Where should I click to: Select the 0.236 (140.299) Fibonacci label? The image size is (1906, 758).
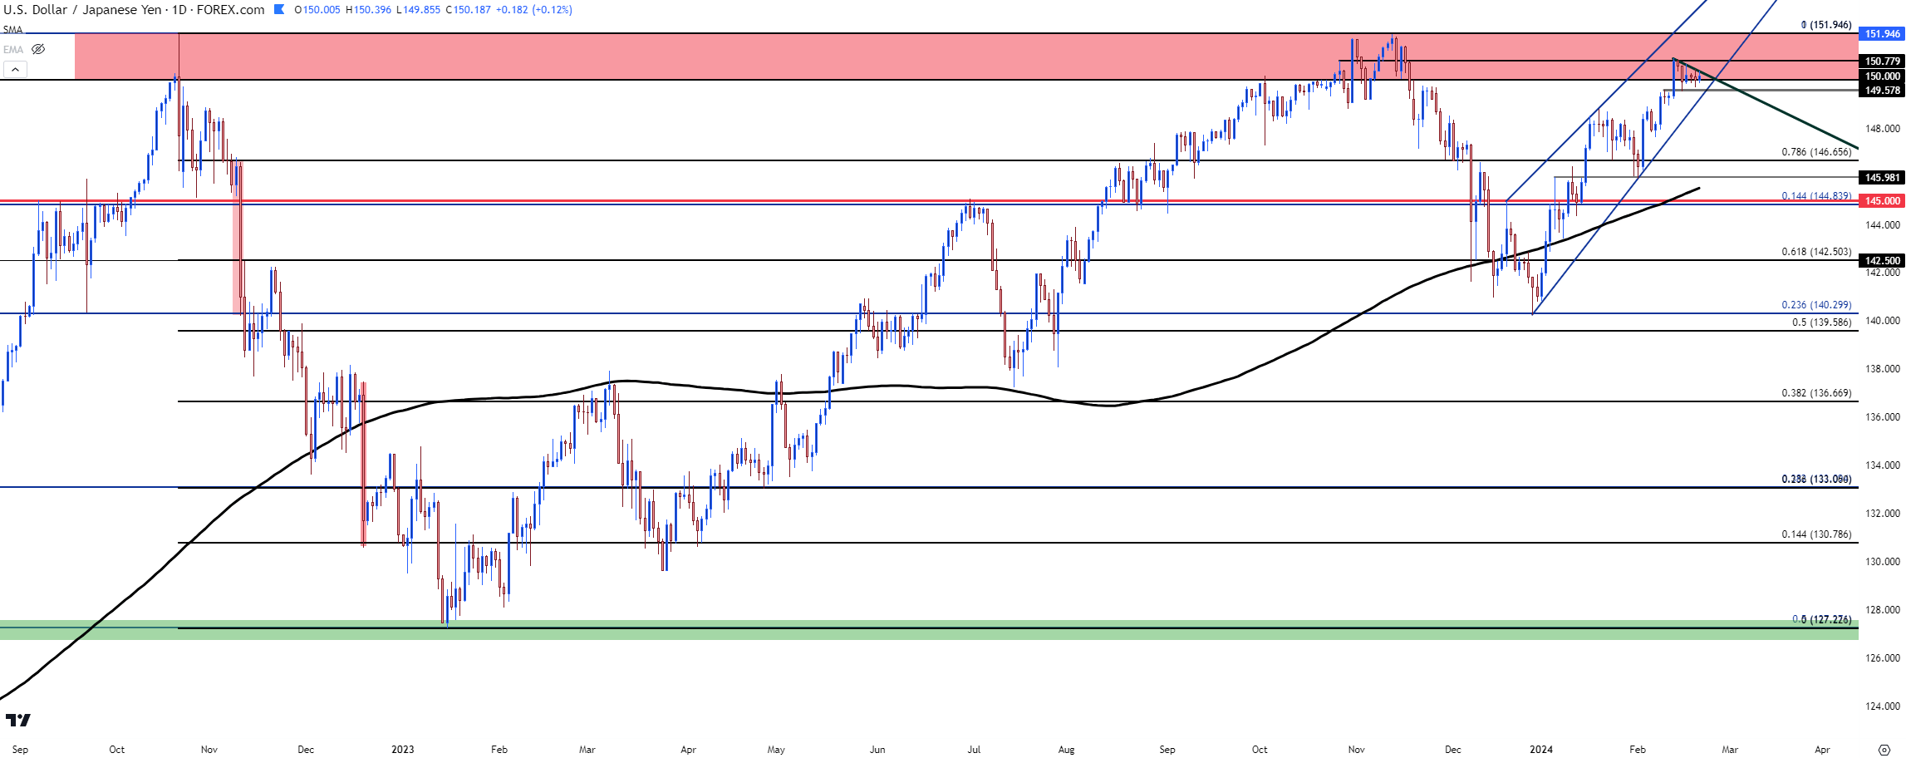coord(1816,305)
